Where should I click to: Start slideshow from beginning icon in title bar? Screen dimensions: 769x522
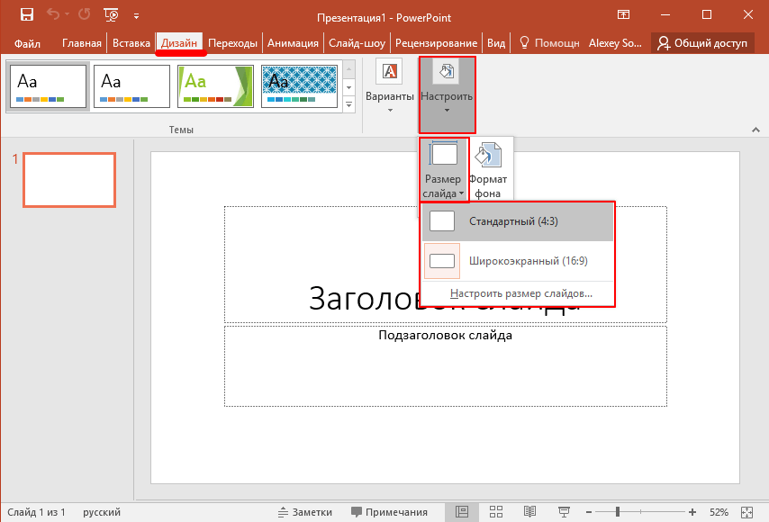(x=112, y=15)
